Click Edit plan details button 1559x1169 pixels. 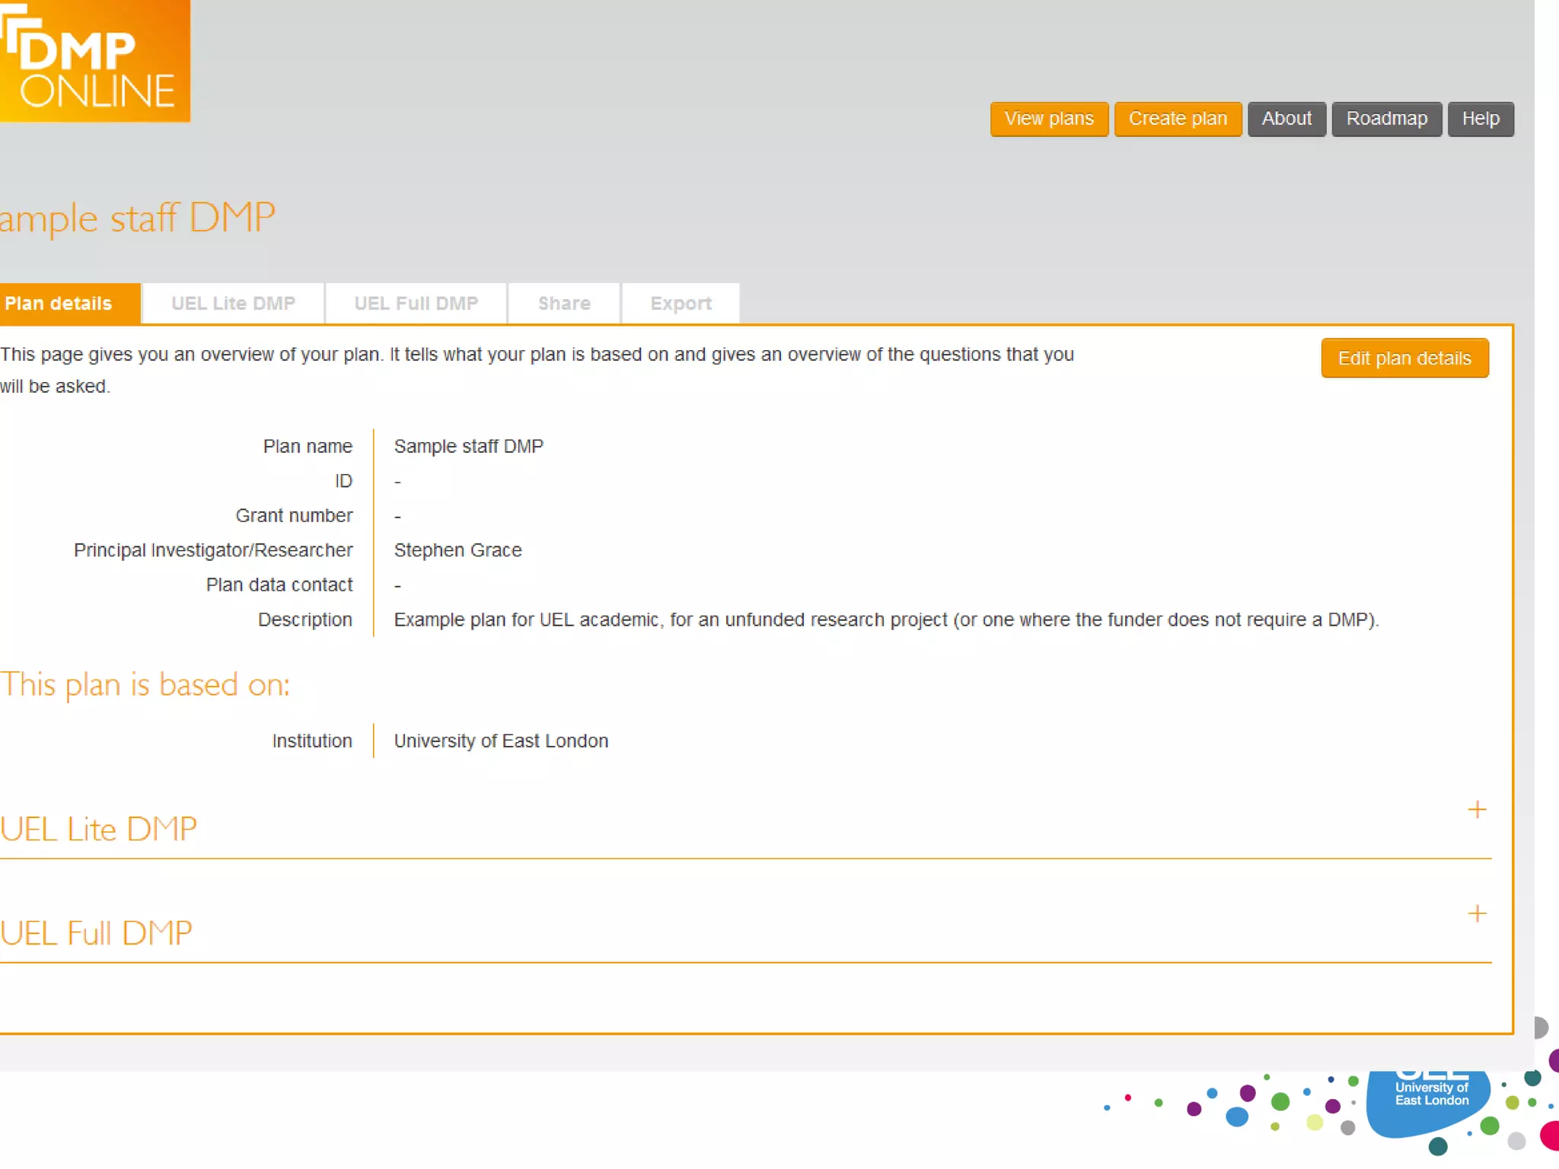(1404, 358)
